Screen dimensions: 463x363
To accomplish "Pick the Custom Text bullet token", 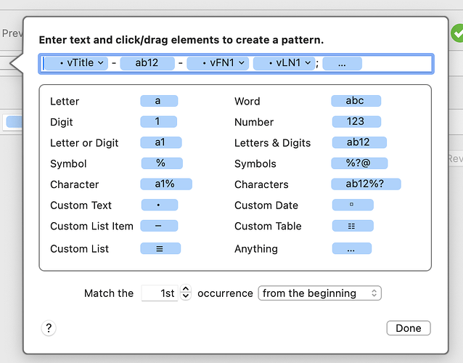I will [159, 205].
